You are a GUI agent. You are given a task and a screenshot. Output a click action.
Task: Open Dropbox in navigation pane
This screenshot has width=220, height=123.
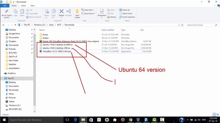12,41
